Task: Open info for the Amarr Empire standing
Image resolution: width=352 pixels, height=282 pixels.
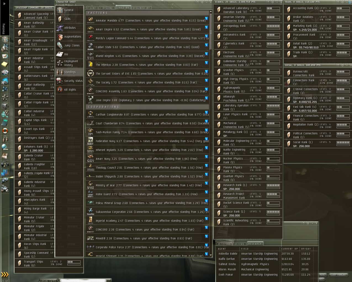Action: click(206, 27)
